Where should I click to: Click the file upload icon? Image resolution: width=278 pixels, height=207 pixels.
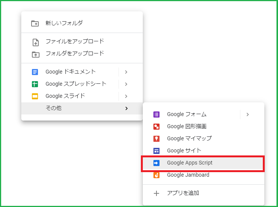coord(36,42)
